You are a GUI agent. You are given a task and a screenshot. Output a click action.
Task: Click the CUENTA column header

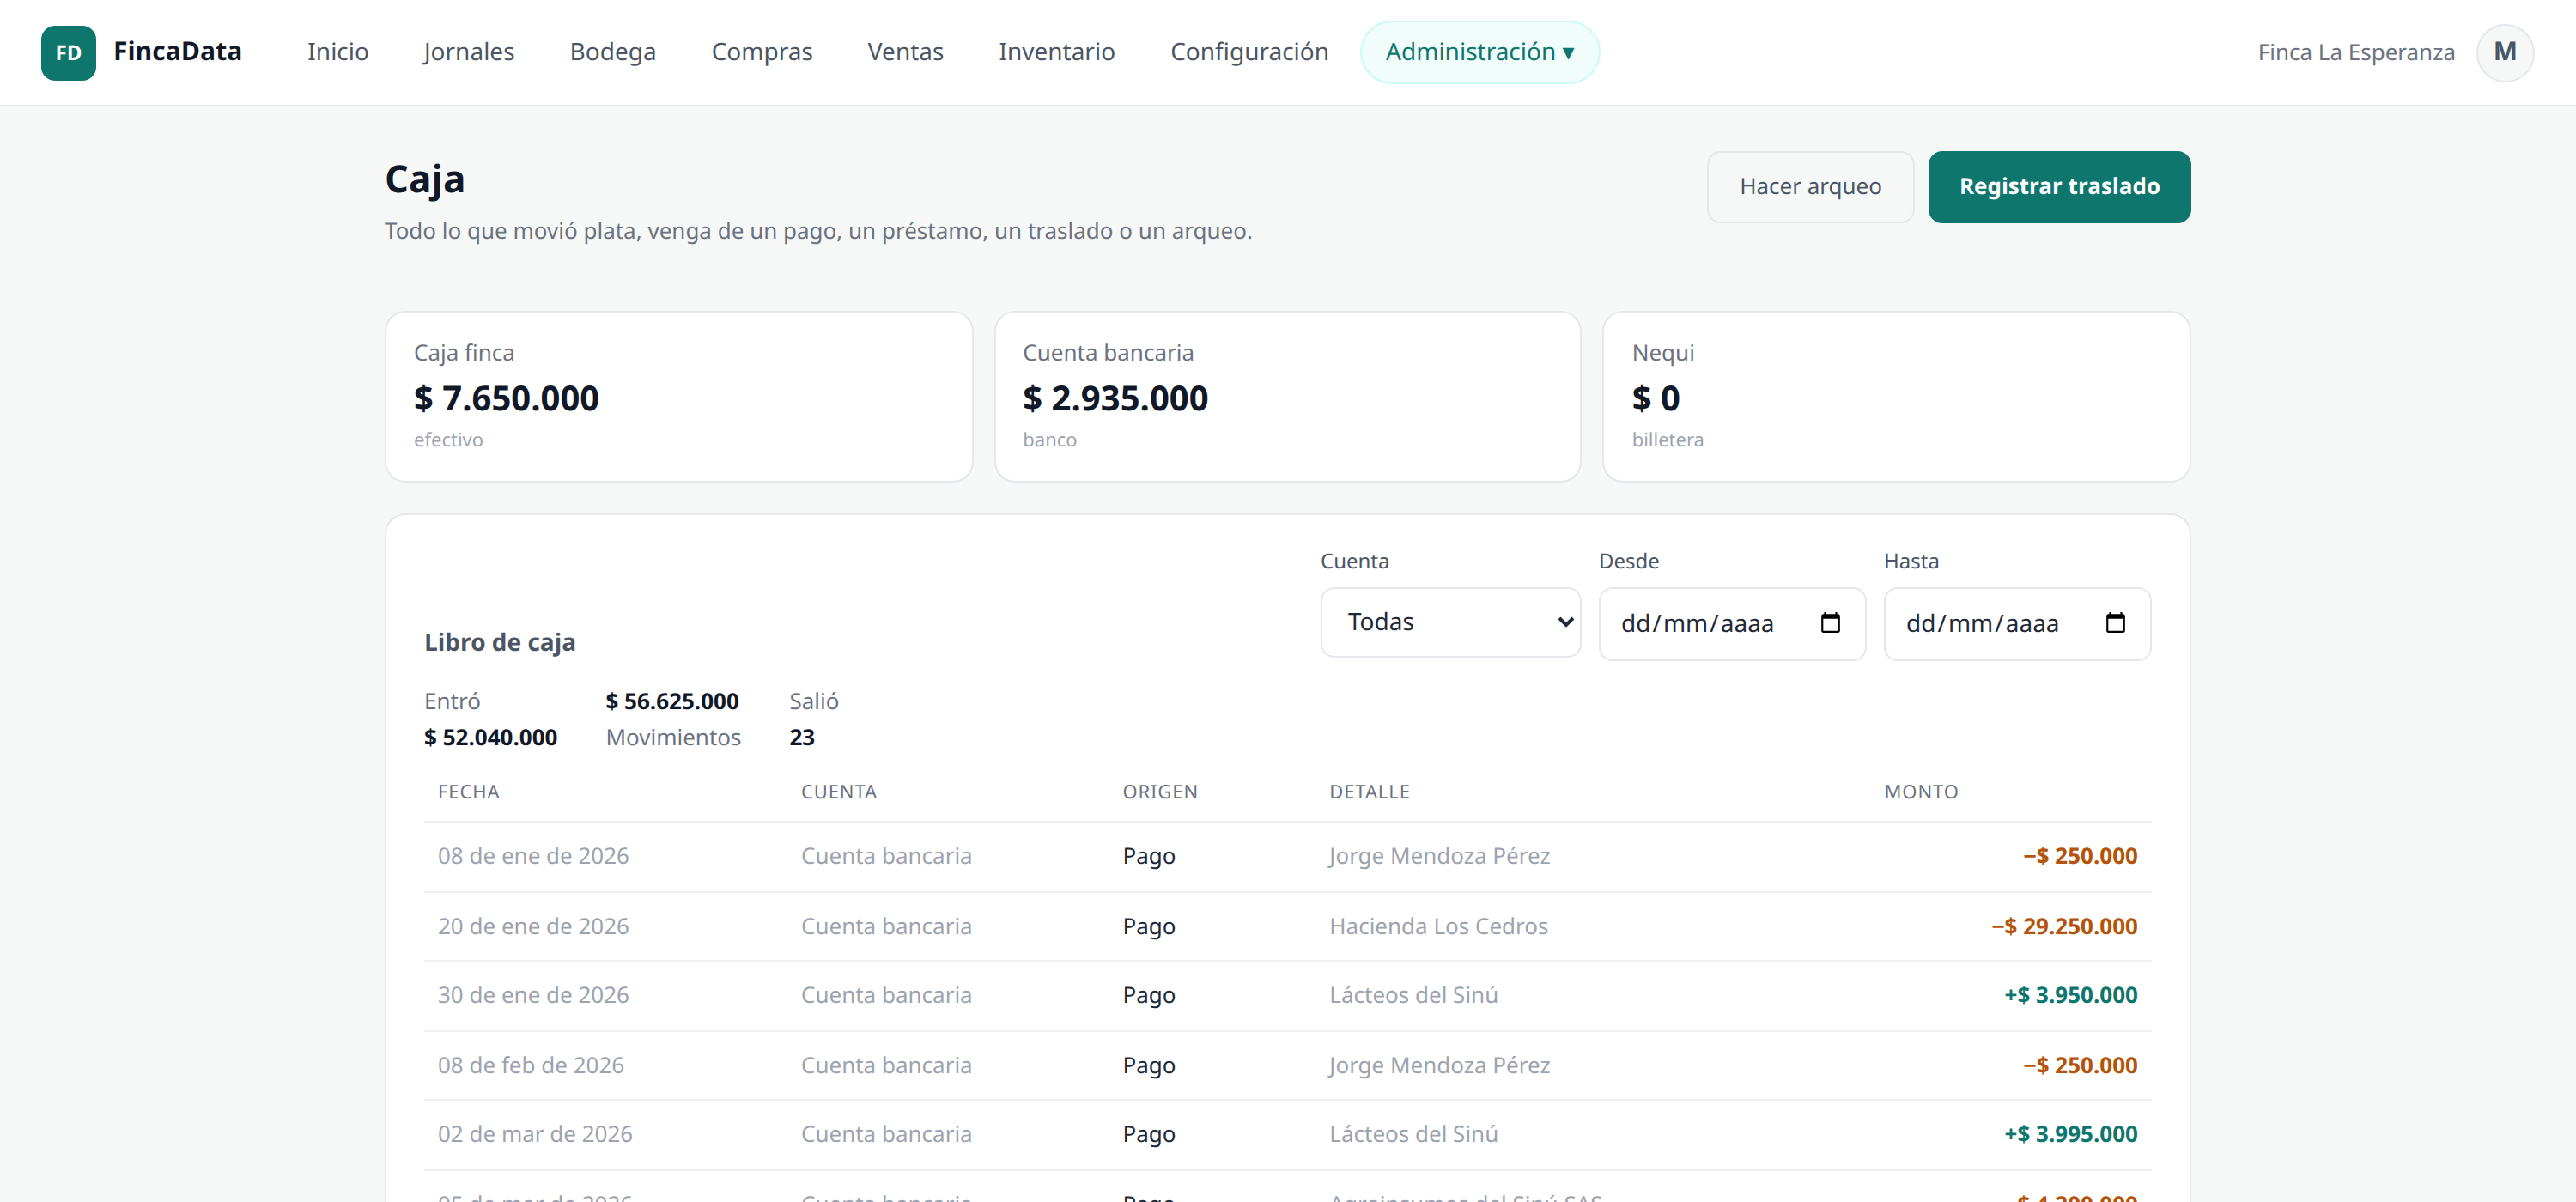click(838, 791)
